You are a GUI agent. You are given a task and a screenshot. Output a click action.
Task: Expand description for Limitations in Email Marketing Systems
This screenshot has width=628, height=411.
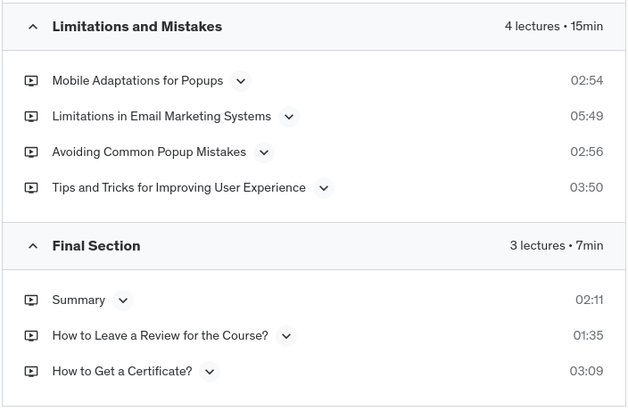tap(289, 117)
